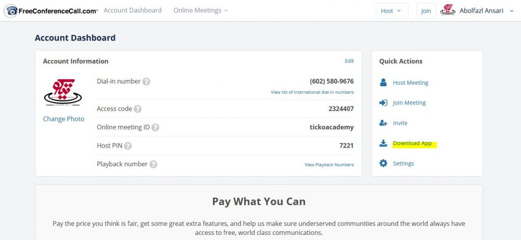This screenshot has width=521, height=240.
Task: Click the Change Photo link
Action: (x=64, y=119)
